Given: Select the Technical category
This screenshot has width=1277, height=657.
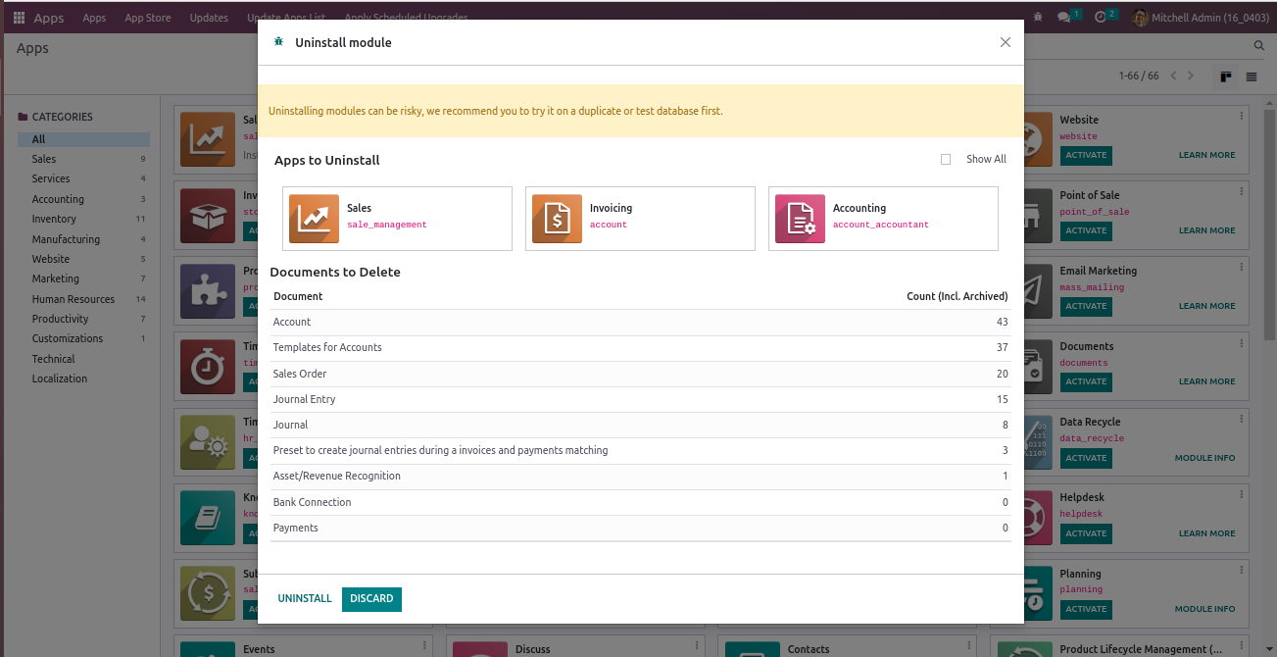Looking at the screenshot, I should (83, 359).
